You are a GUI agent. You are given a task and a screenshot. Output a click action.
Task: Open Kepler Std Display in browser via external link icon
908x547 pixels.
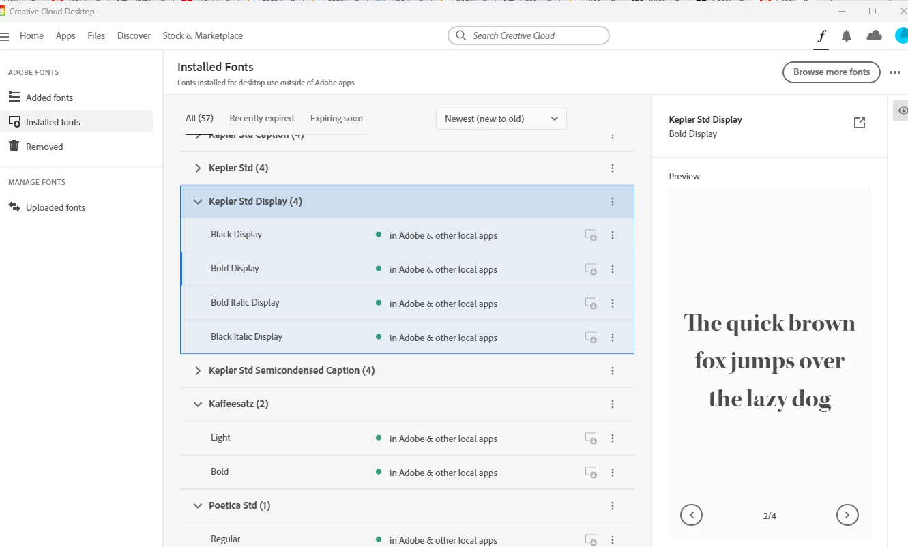coord(860,123)
